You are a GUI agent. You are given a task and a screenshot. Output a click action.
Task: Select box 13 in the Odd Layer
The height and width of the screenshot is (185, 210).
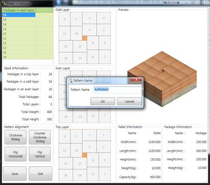[x=80, y=46]
